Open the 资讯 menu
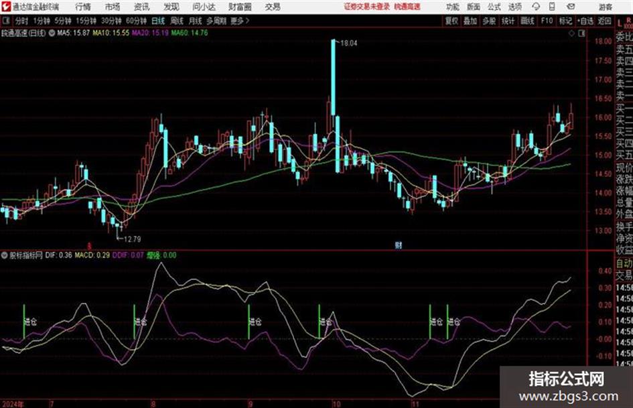 coord(141,7)
